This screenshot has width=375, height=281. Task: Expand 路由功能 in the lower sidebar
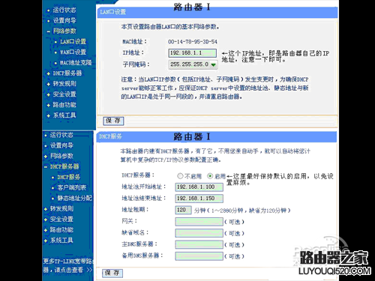click(61, 229)
